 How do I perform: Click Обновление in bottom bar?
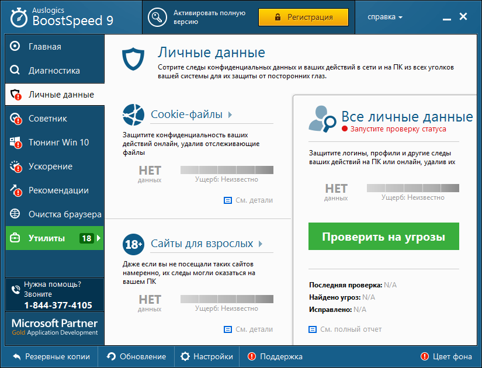(x=136, y=357)
